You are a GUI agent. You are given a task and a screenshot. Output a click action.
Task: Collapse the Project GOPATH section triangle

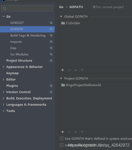click(x=61, y=79)
